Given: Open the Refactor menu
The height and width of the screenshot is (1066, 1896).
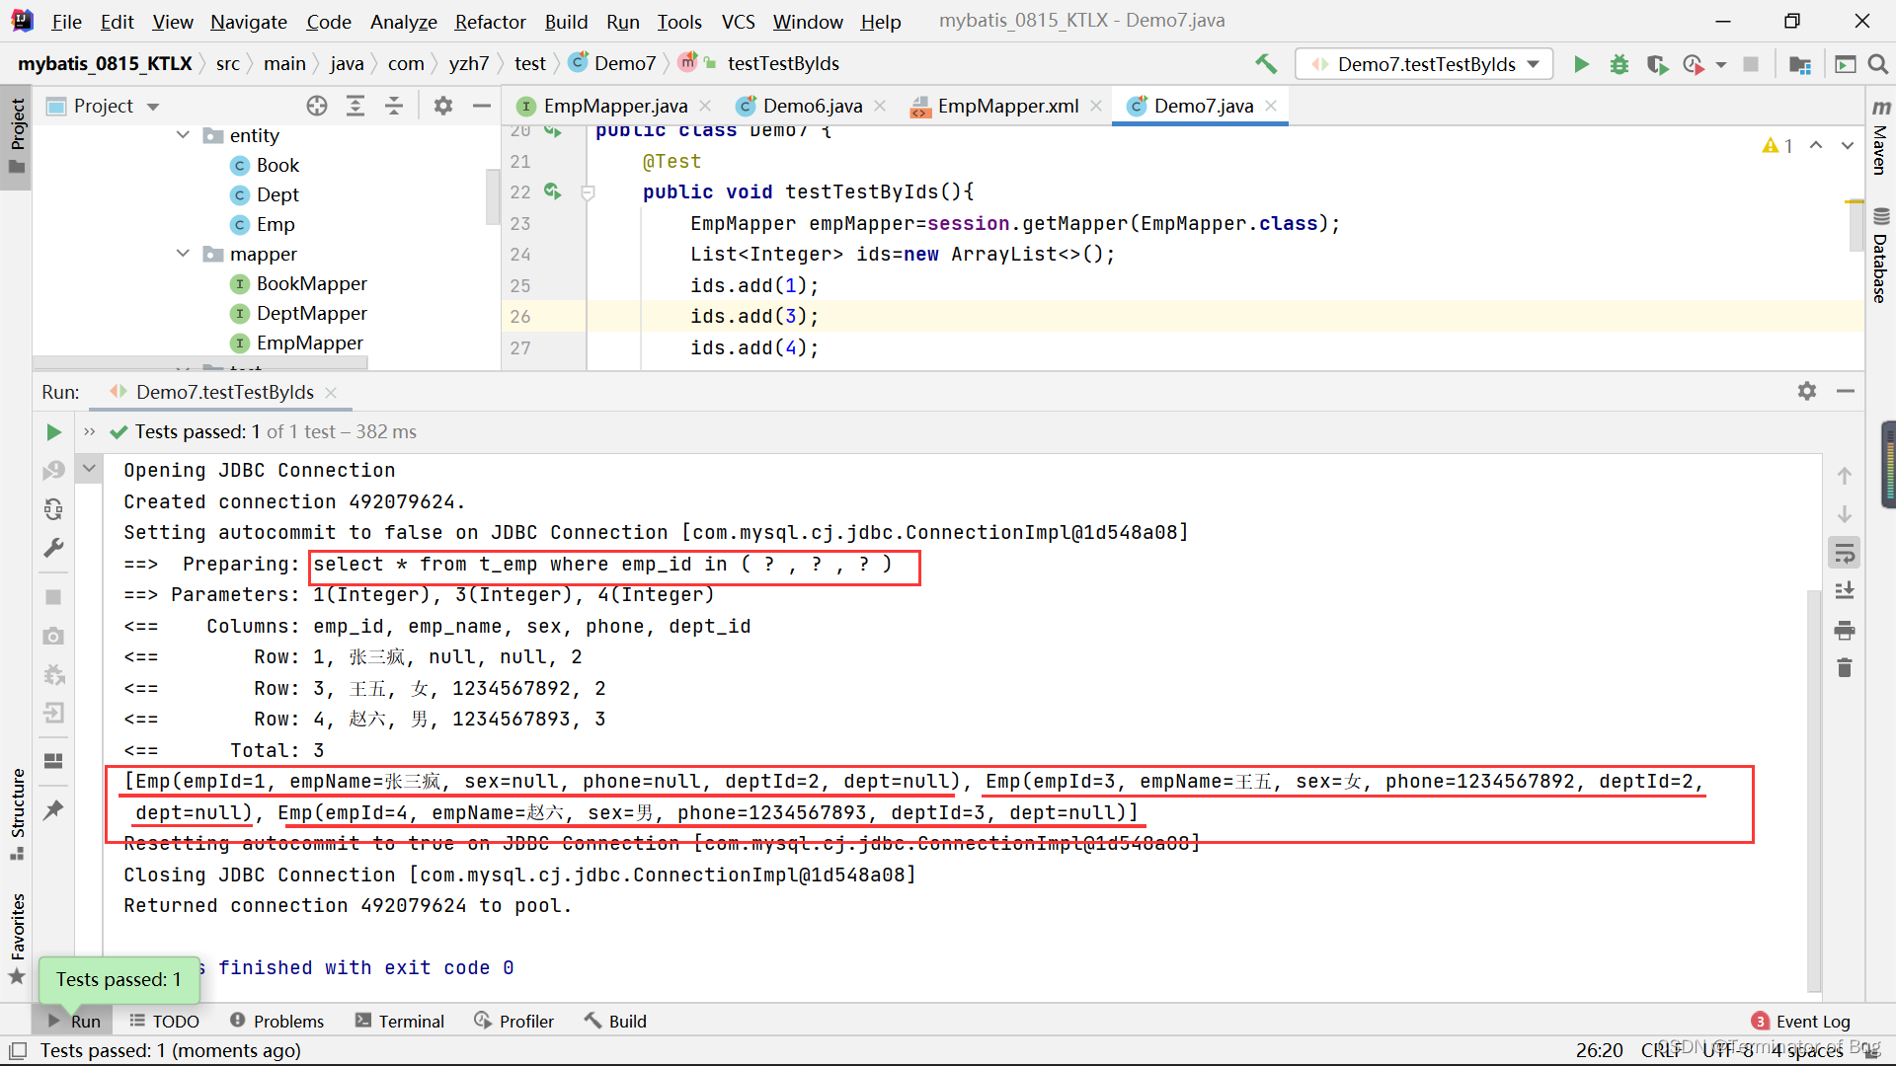Looking at the screenshot, I should tap(490, 22).
